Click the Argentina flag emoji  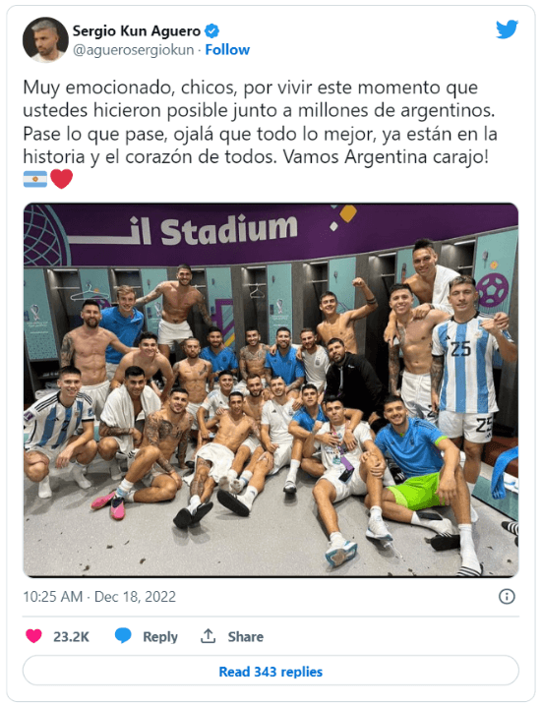(35, 179)
